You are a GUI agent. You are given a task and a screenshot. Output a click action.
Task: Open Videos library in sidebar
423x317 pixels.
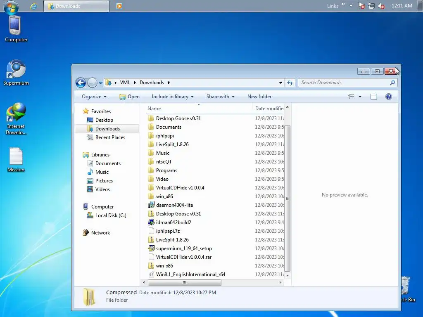102,189
